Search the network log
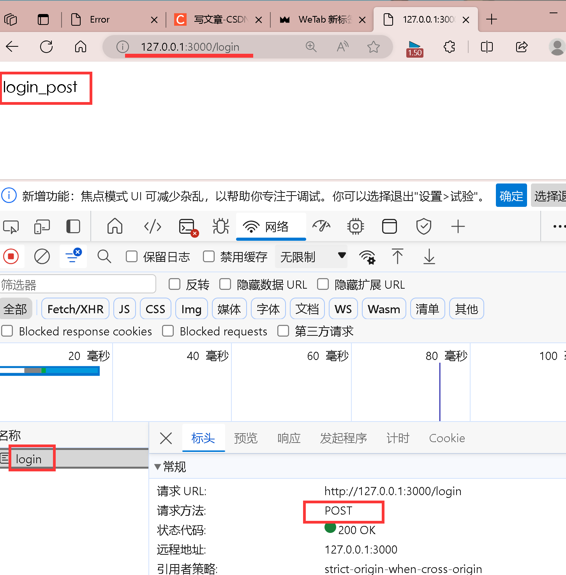 tap(104, 256)
